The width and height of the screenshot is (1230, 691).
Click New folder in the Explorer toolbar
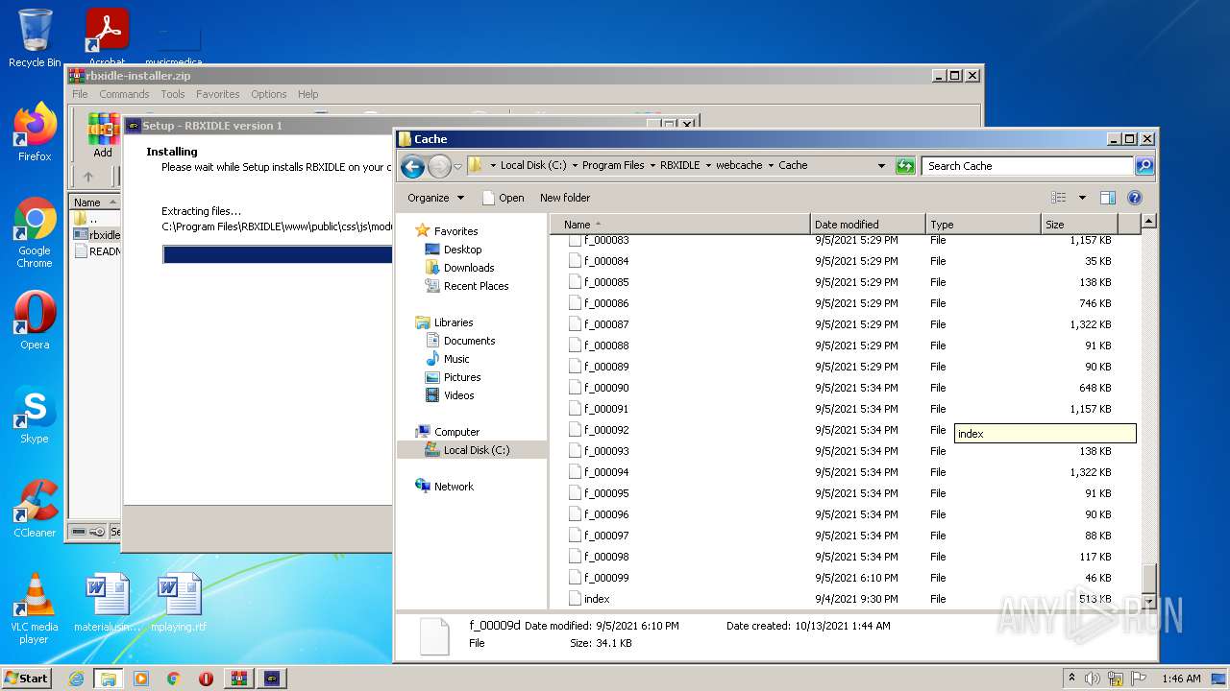565,198
